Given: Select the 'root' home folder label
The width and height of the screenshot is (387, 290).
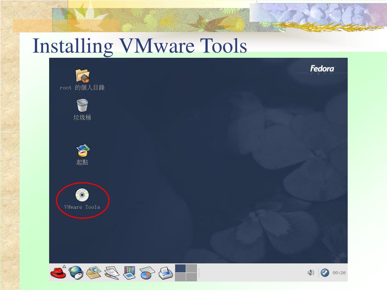Looking at the screenshot, I should (x=82, y=88).
